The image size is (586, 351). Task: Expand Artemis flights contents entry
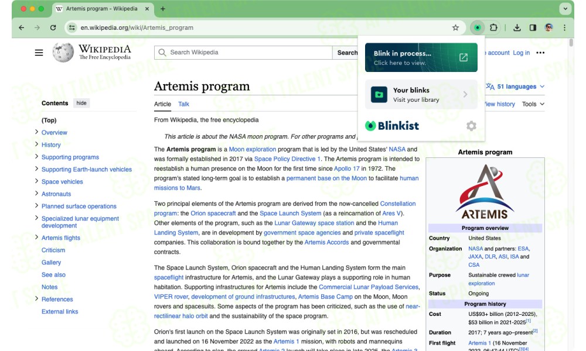36,238
